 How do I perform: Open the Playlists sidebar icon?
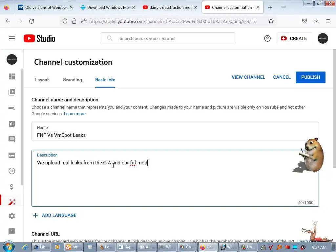tap(12, 108)
